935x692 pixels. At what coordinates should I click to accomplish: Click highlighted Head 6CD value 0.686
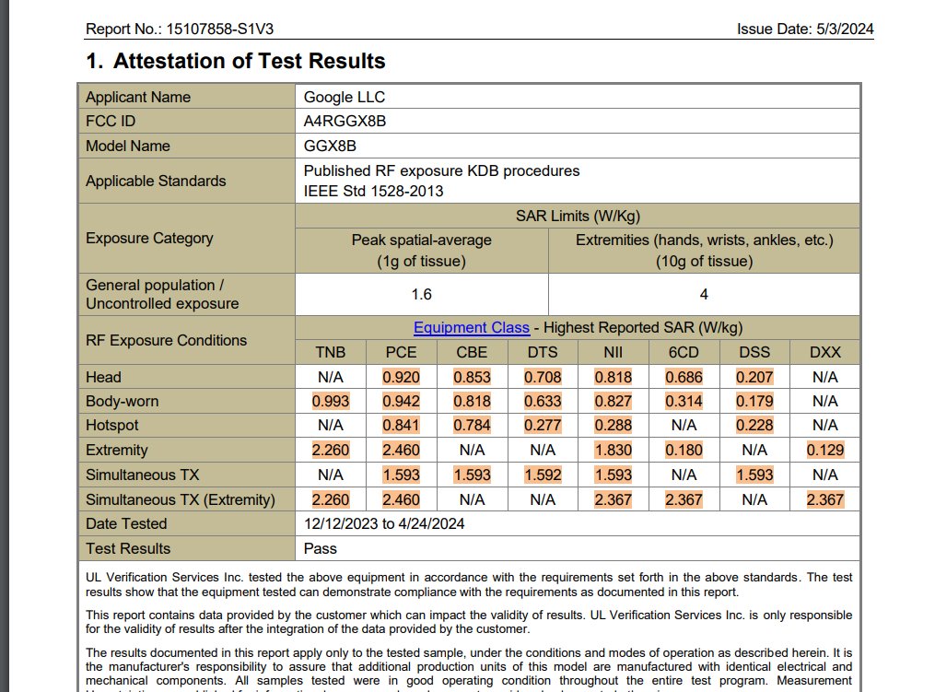pyautogui.click(x=684, y=377)
